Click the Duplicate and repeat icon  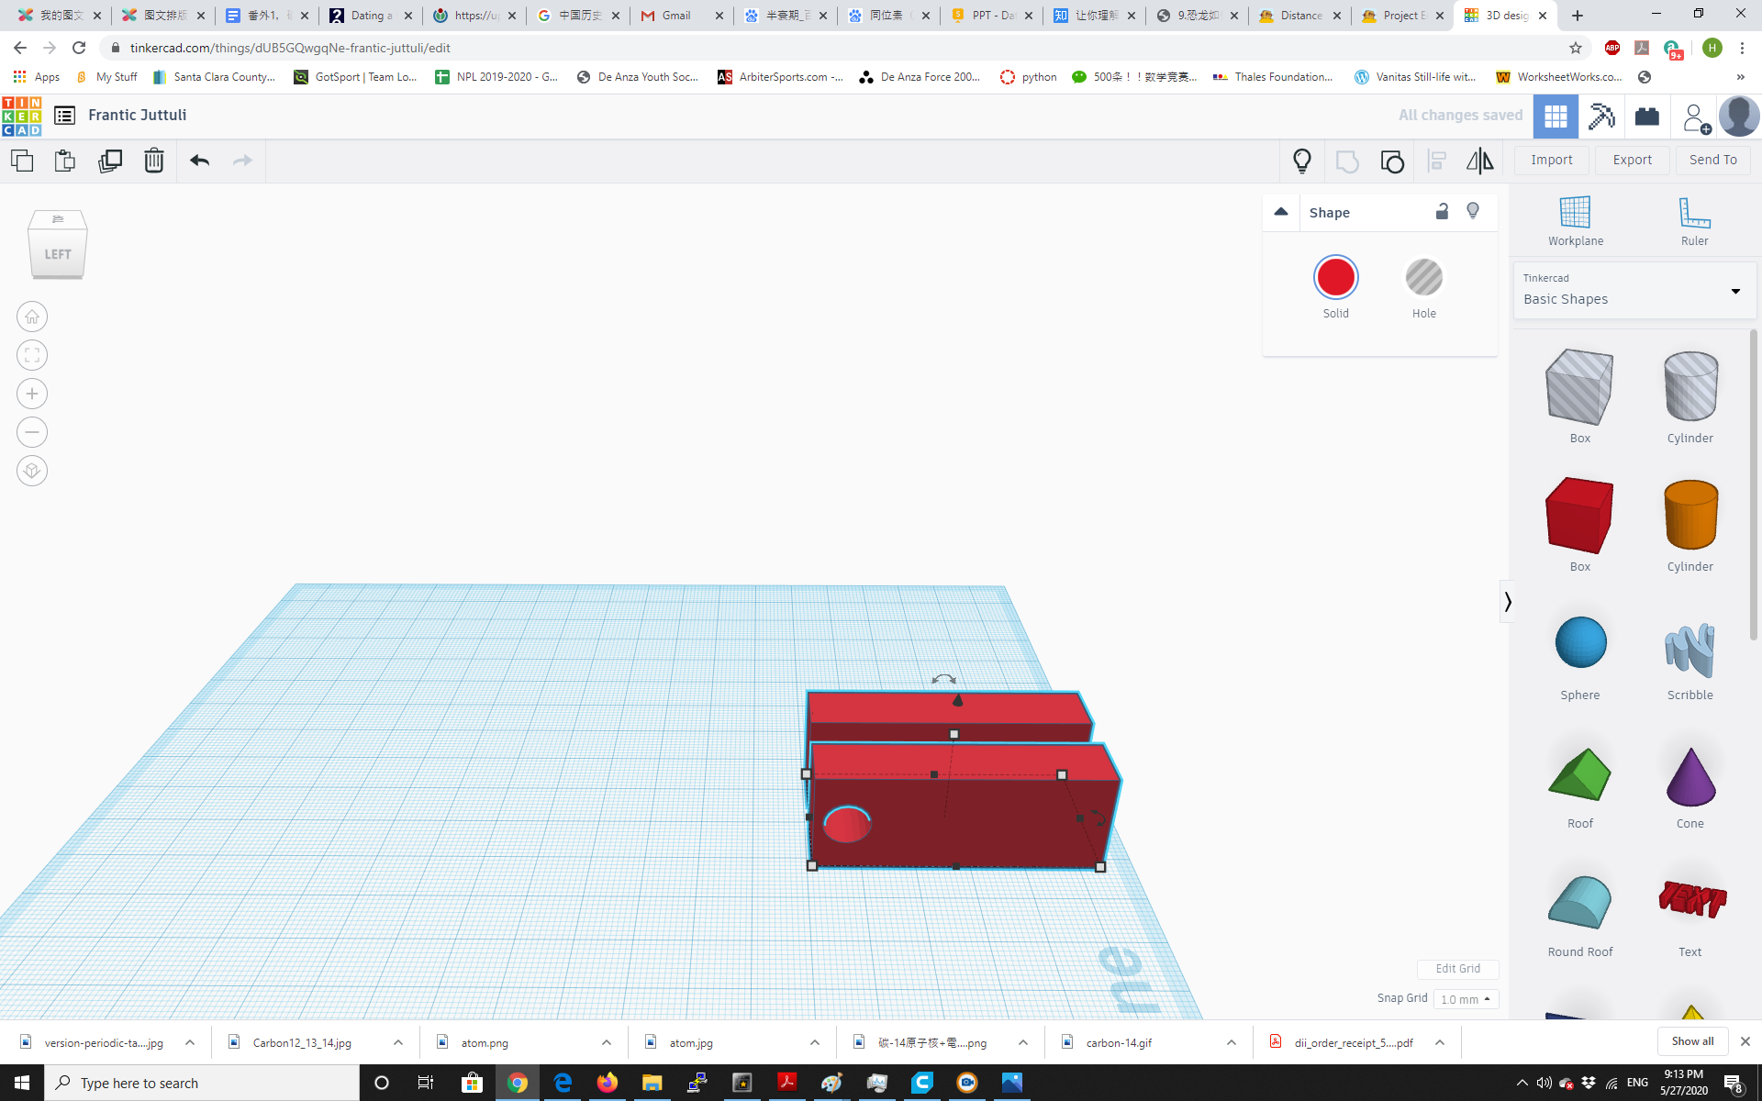point(110,161)
